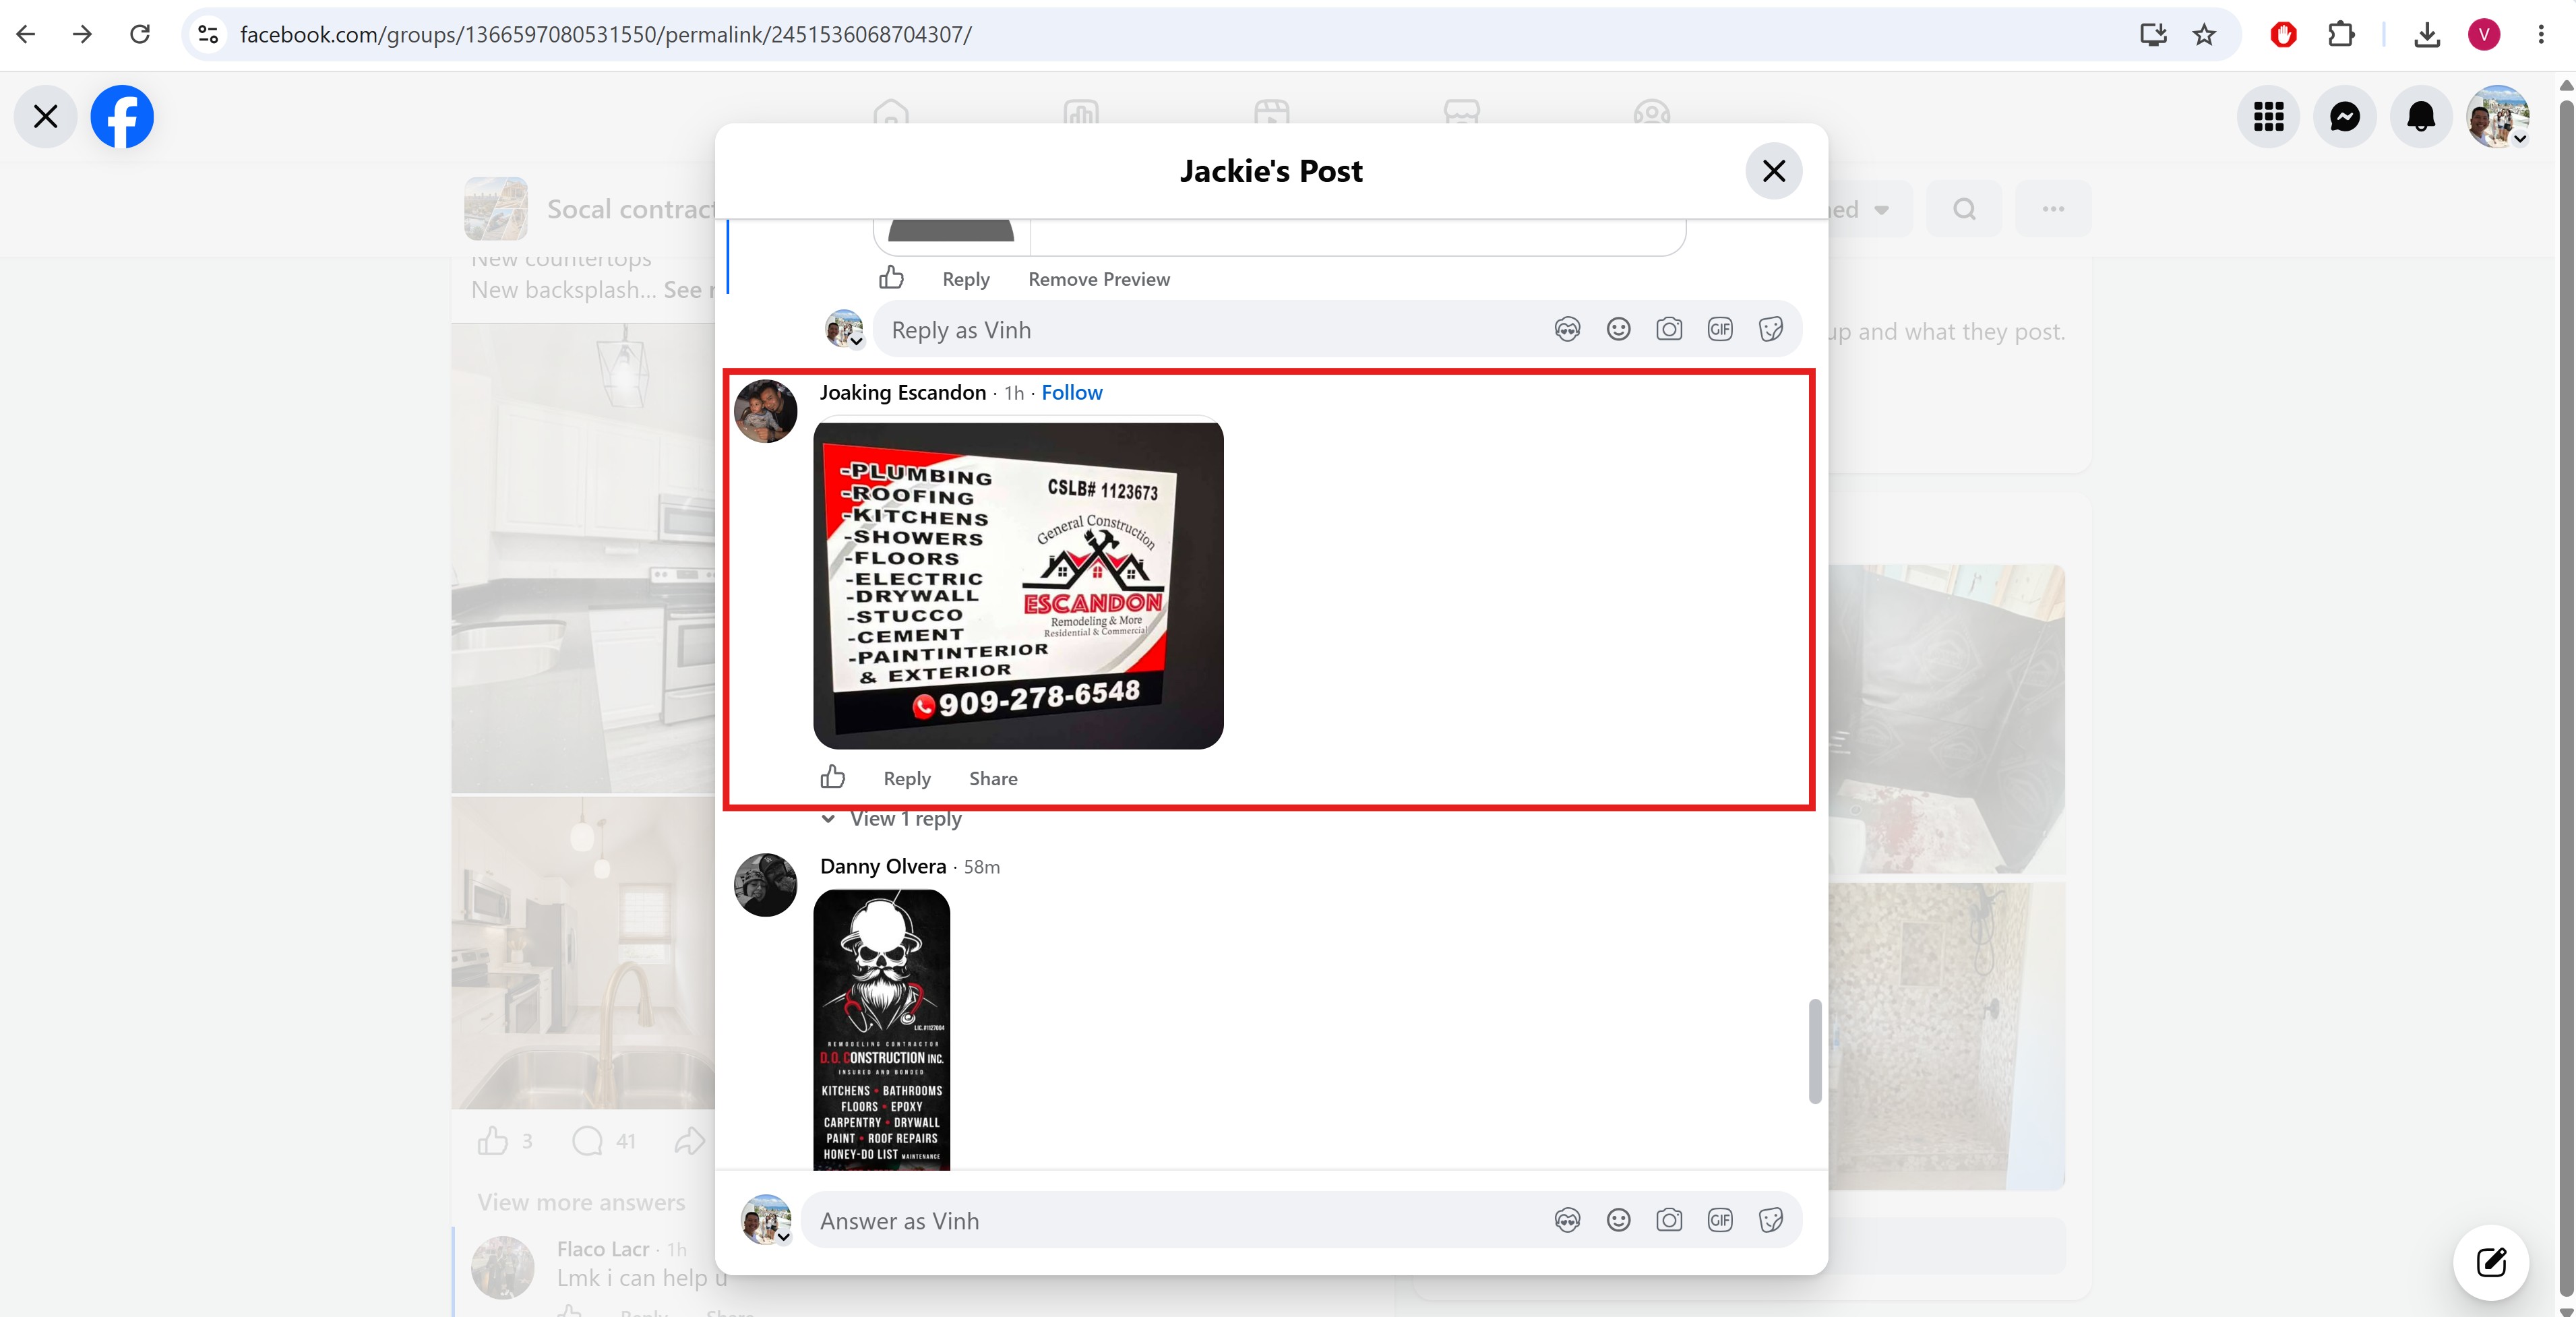Like Joaking Escandon's comment
2576x1317 pixels.
pyautogui.click(x=833, y=777)
